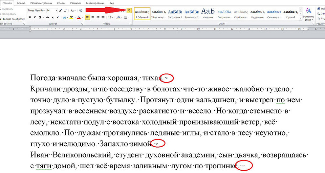
Task: Apply the Выделение style
Action: 257,14
